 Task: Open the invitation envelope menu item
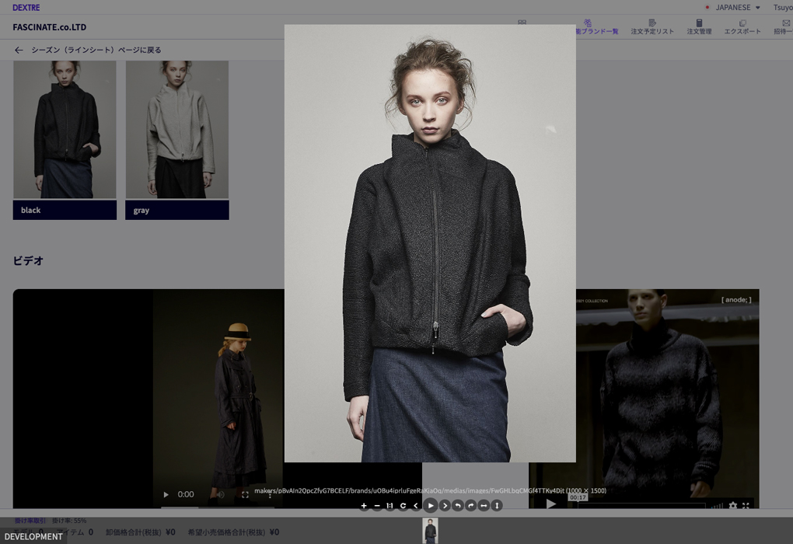point(784,26)
